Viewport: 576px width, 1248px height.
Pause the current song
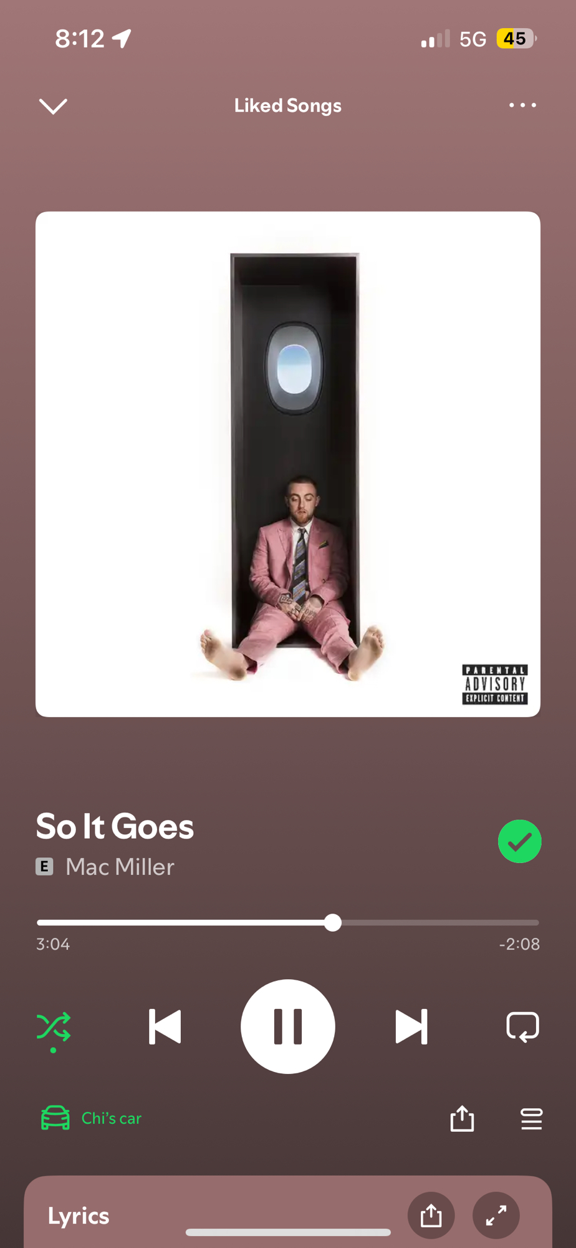288,1026
